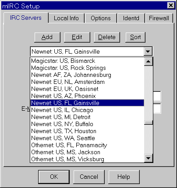Choose Newnet: US, NY, Buffalo

tap(87, 124)
